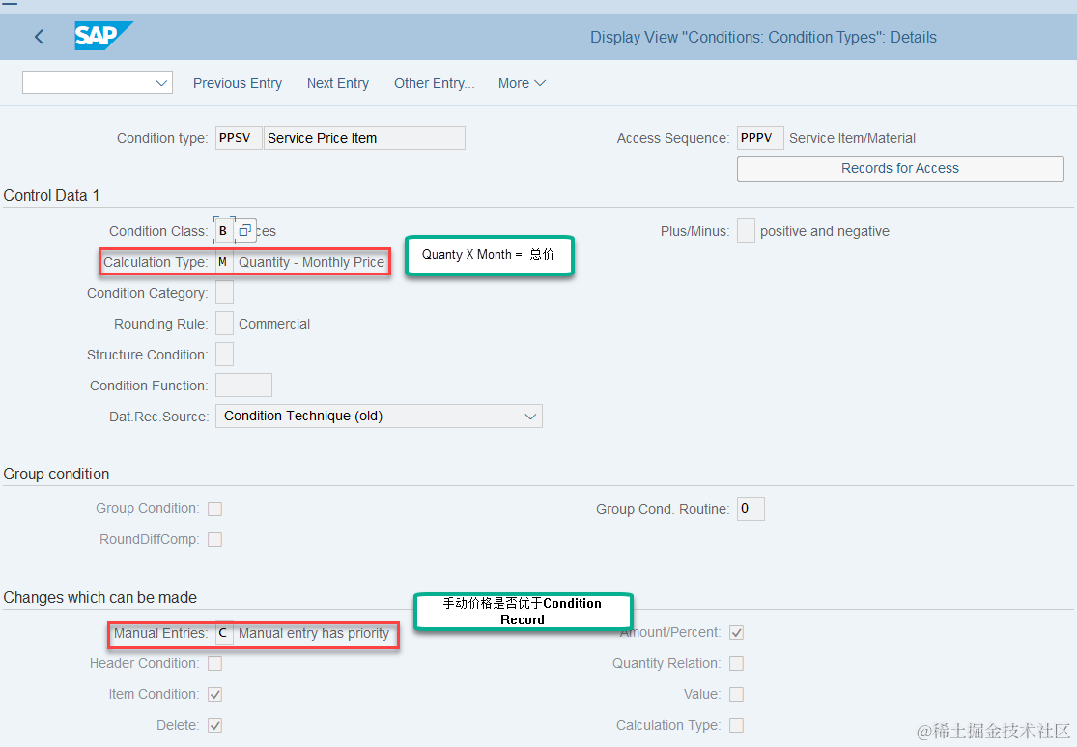Viewport: 1077px width, 747px height.
Task: Click 'Changes which can be made' header
Action: click(100, 598)
